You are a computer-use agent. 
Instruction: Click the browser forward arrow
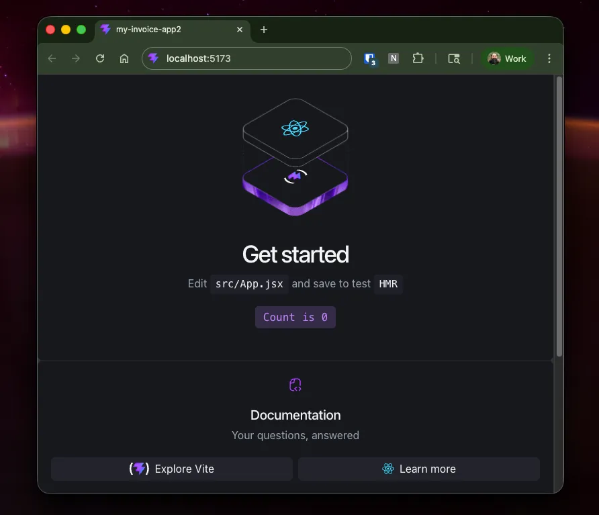[x=76, y=58]
